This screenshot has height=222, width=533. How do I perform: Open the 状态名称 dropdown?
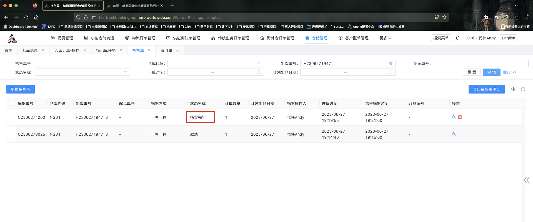[82, 72]
